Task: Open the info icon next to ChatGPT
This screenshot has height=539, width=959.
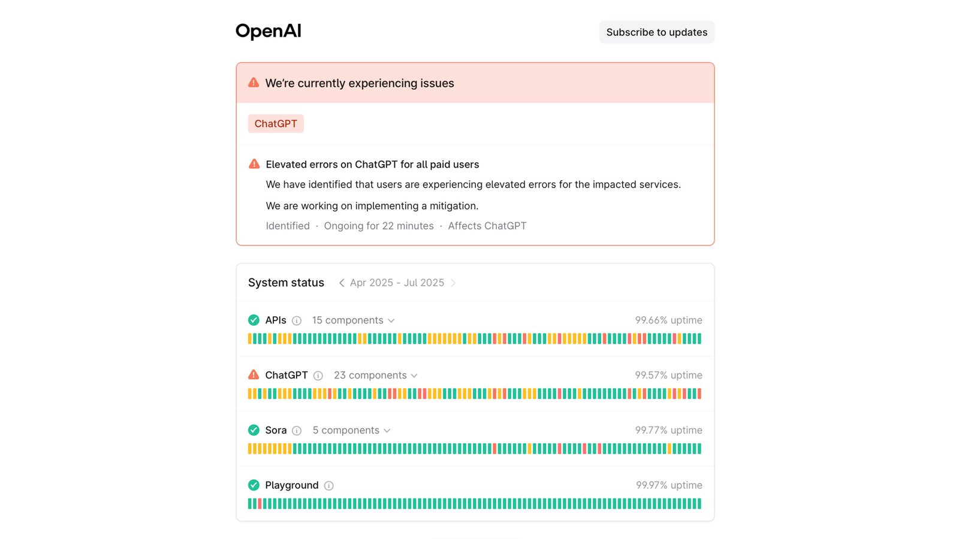Action: click(x=318, y=376)
